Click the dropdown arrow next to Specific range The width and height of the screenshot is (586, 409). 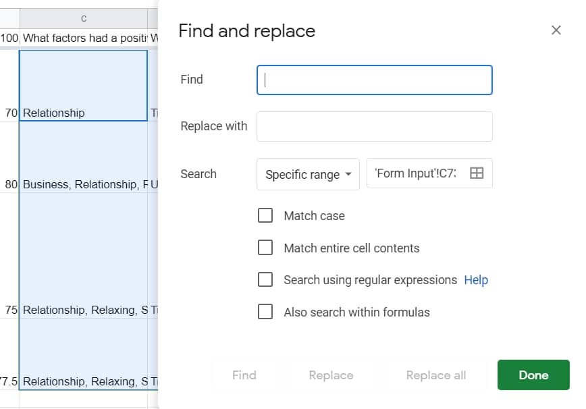point(348,174)
